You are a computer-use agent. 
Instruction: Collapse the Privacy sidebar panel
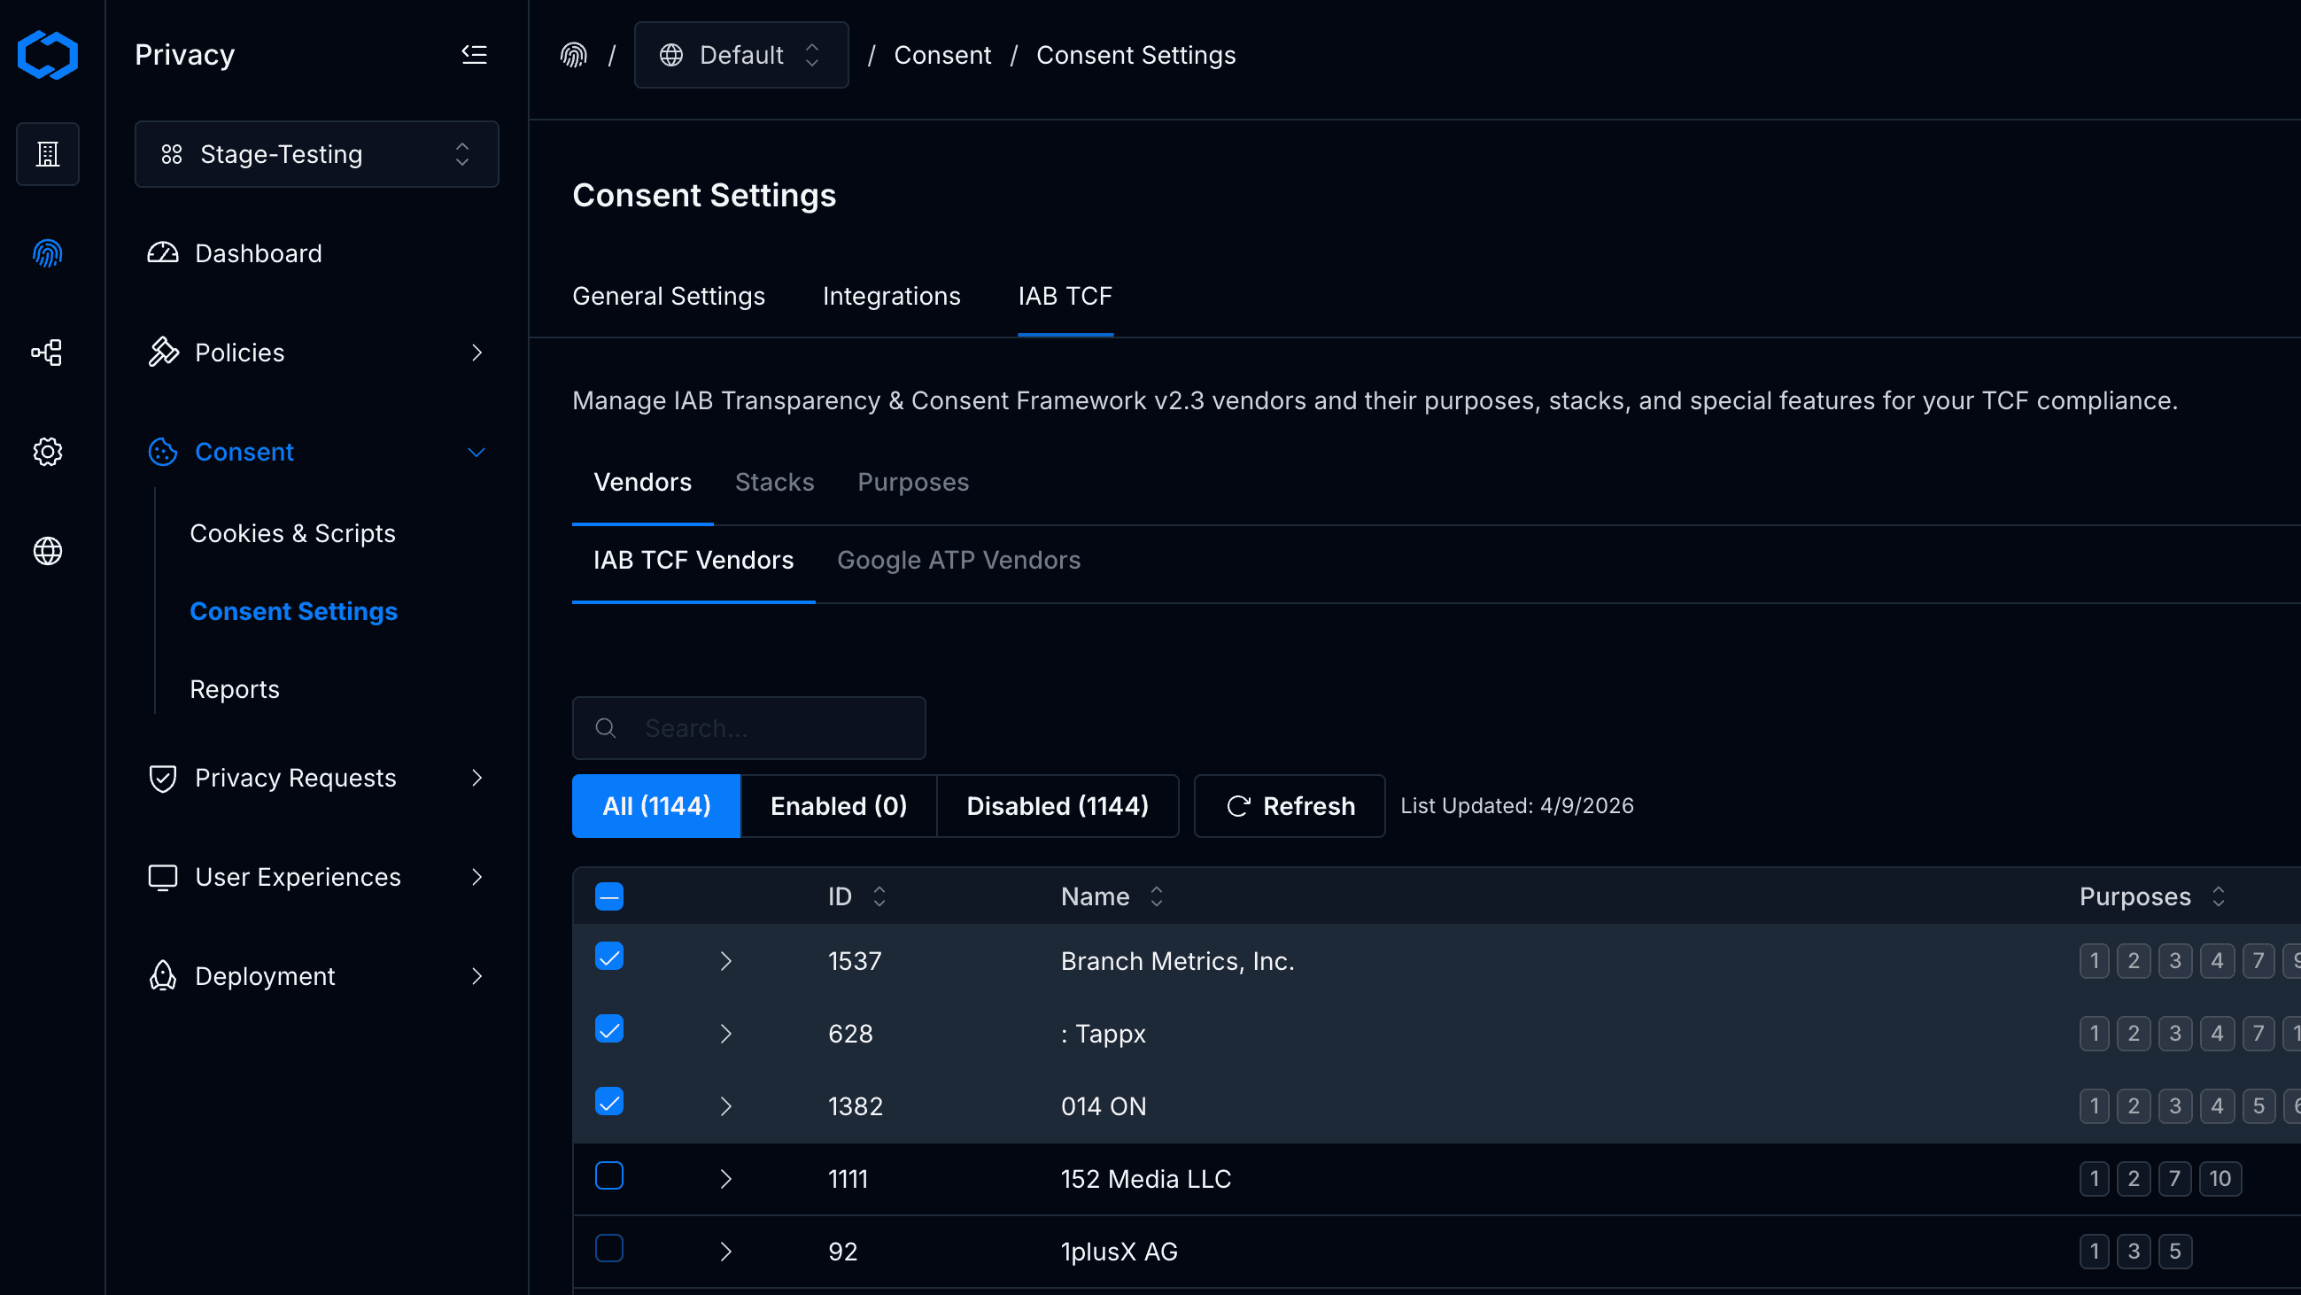pos(475,55)
